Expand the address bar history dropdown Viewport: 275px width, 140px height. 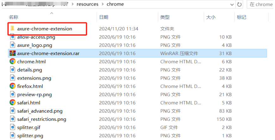pos(232,5)
